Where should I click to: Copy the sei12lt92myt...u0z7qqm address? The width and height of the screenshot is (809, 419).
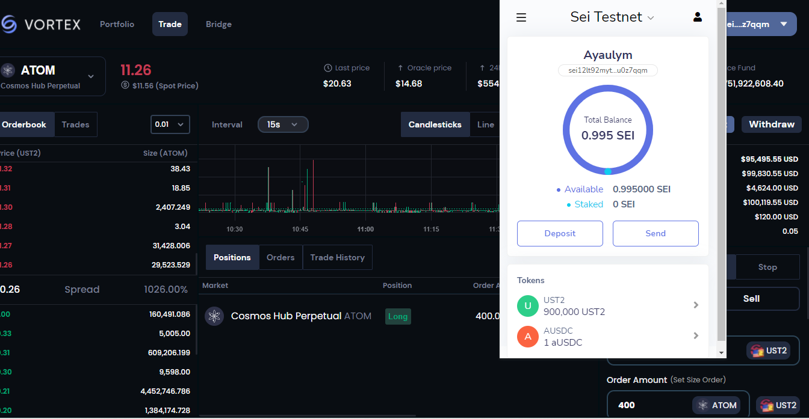point(608,70)
